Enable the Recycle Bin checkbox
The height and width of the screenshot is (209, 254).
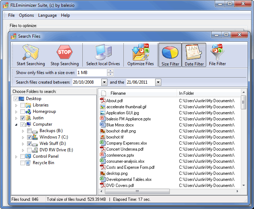pyautogui.click(x=23, y=163)
